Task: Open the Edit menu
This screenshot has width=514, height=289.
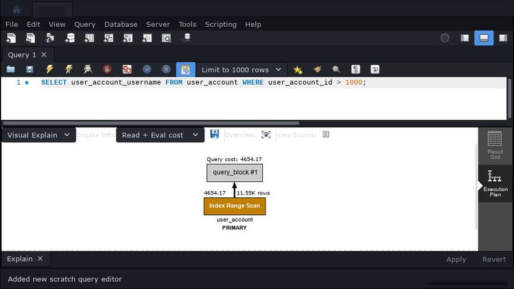Action: point(34,24)
